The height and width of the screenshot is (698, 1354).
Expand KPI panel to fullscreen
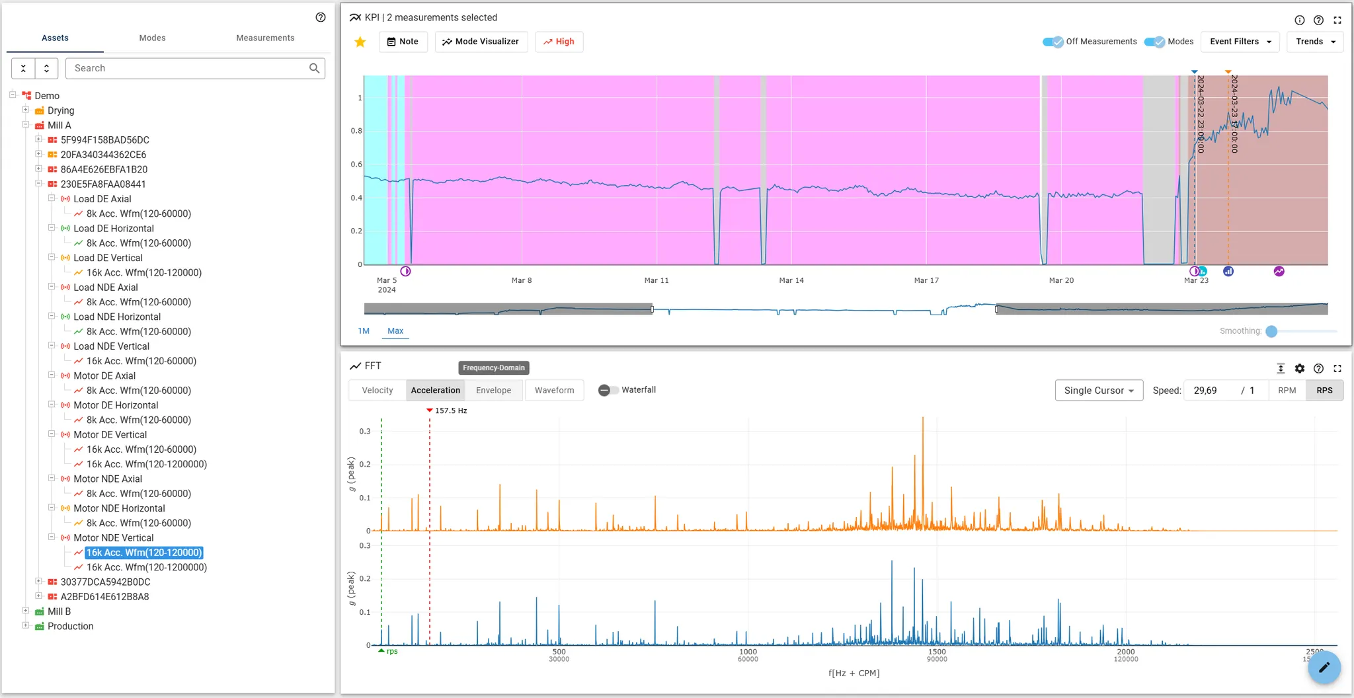(x=1337, y=20)
